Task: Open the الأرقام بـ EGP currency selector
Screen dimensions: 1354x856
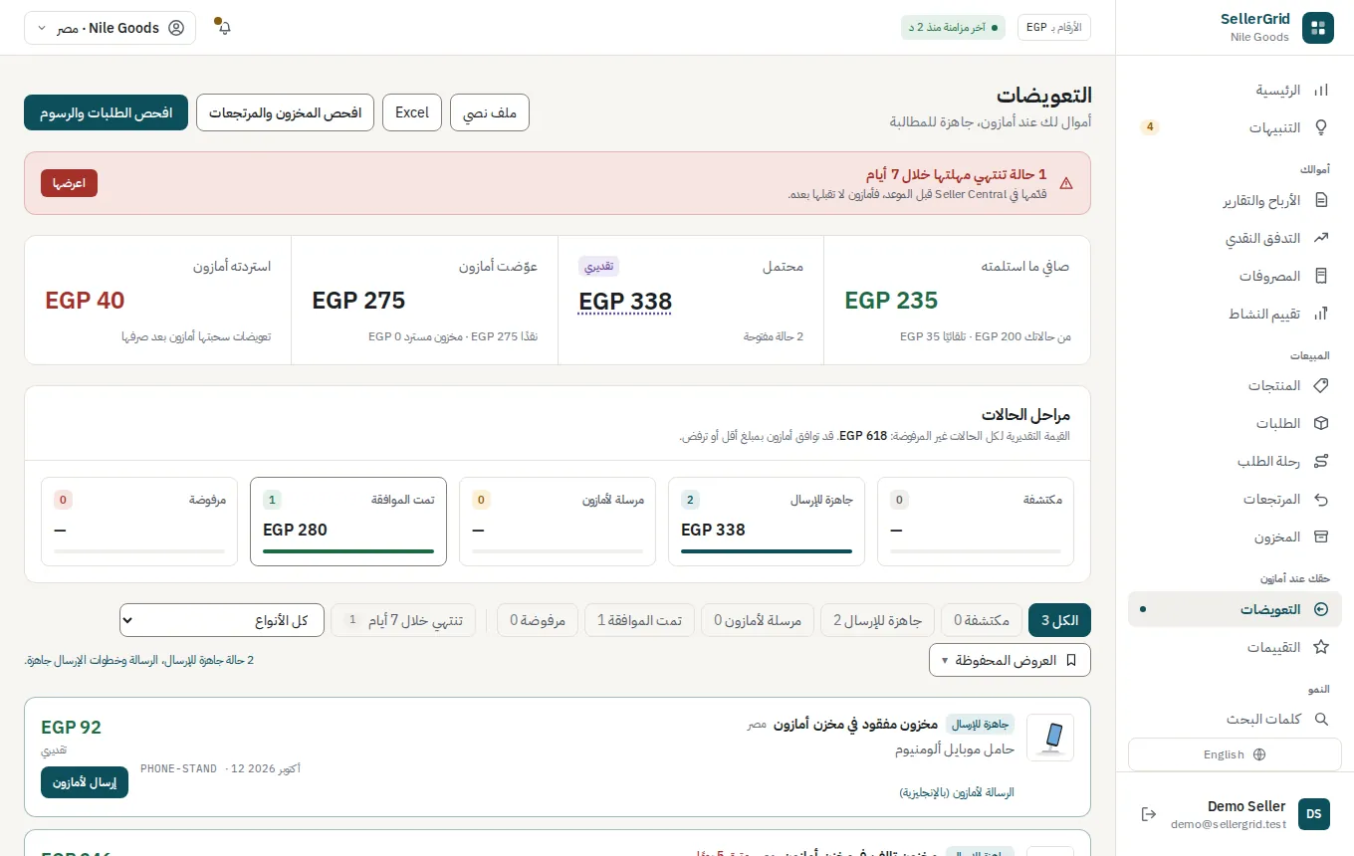Action: [x=1054, y=28]
